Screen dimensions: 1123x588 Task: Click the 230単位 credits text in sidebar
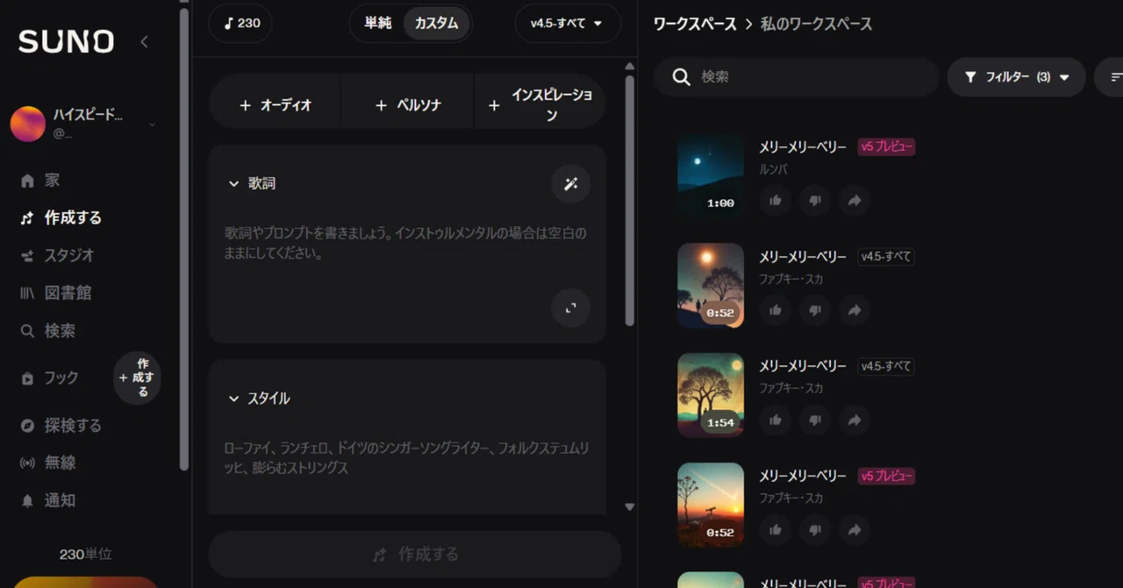pos(86,555)
